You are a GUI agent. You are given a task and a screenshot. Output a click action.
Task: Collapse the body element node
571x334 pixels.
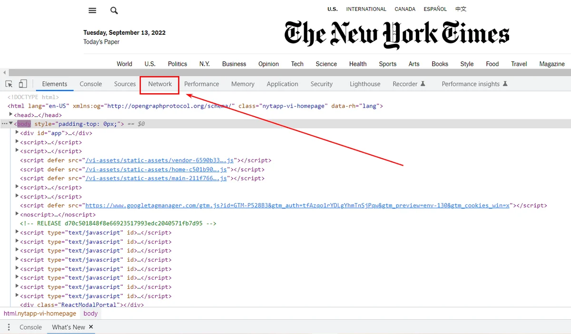coord(11,124)
